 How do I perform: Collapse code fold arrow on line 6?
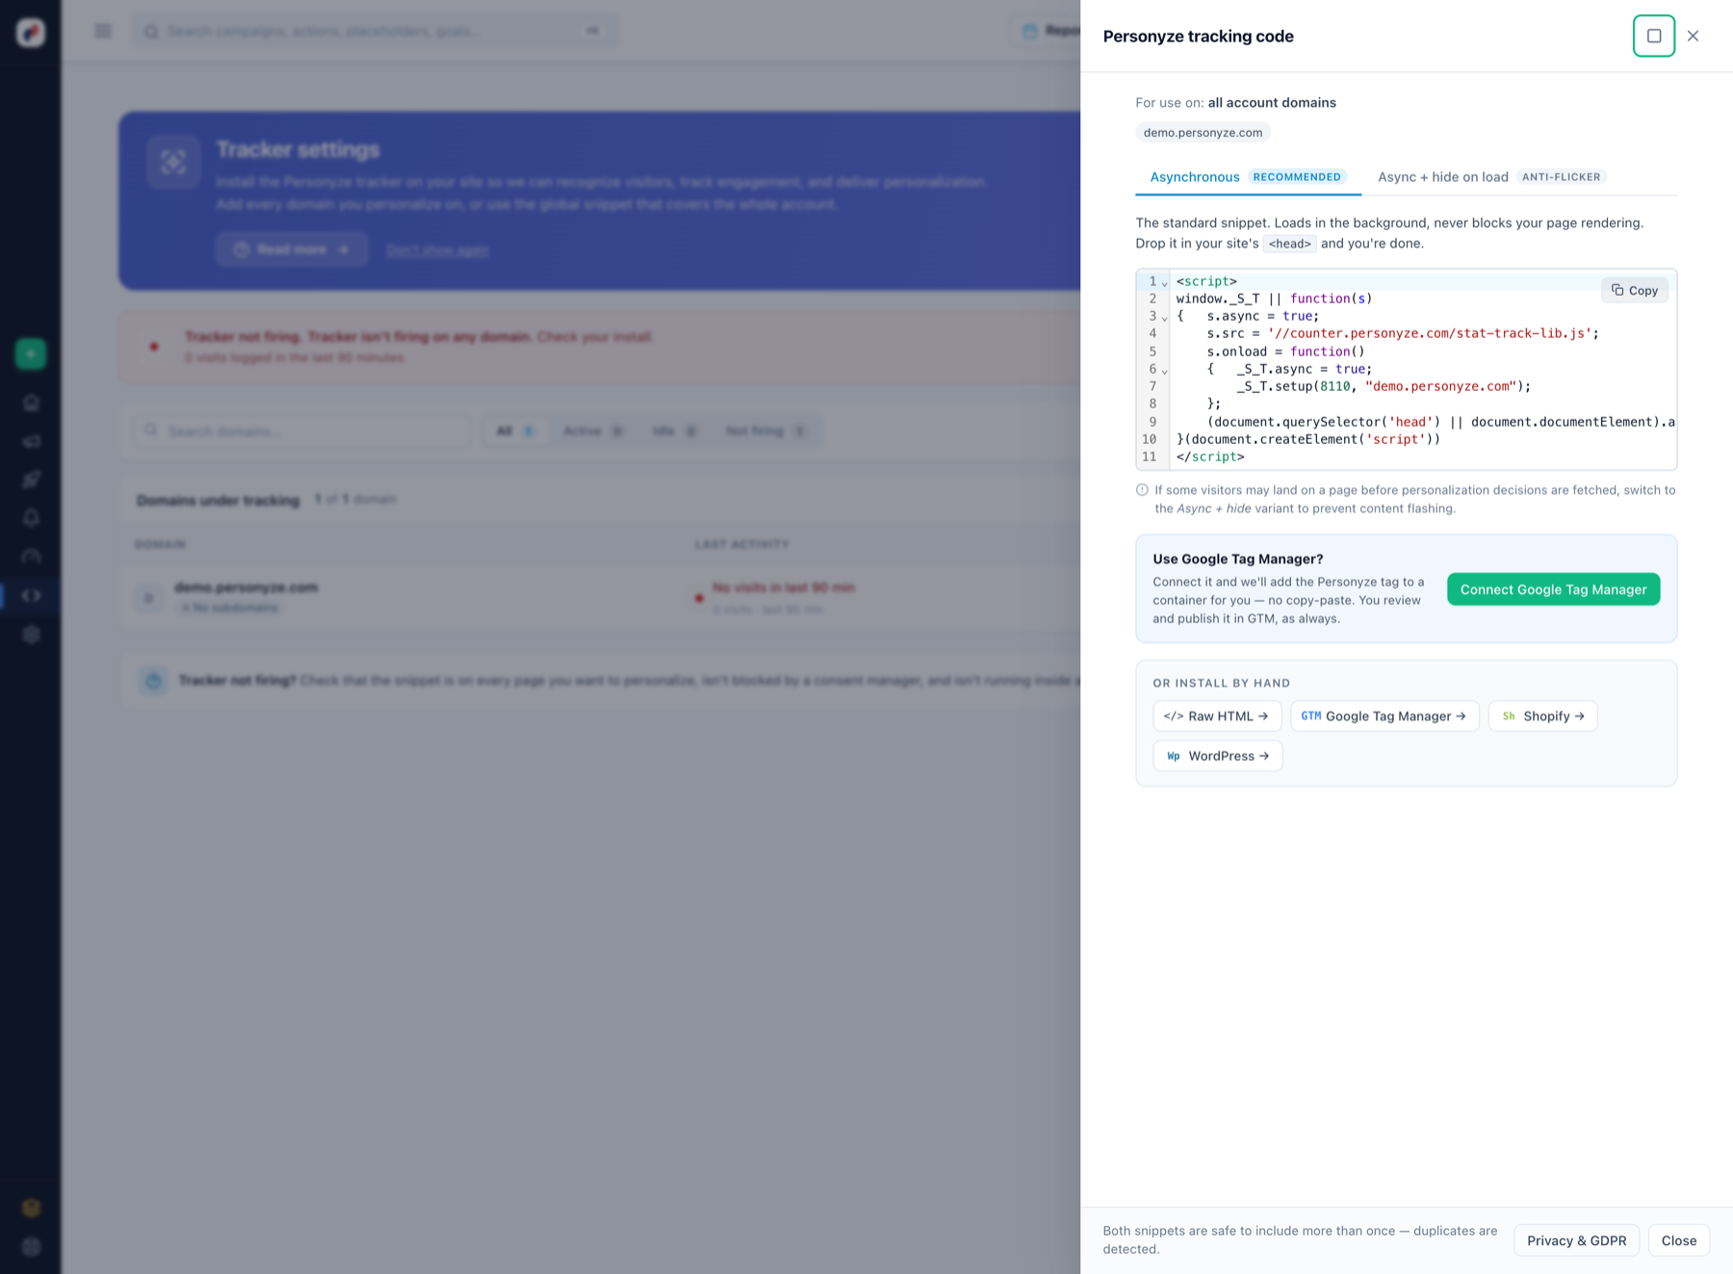[1164, 371]
